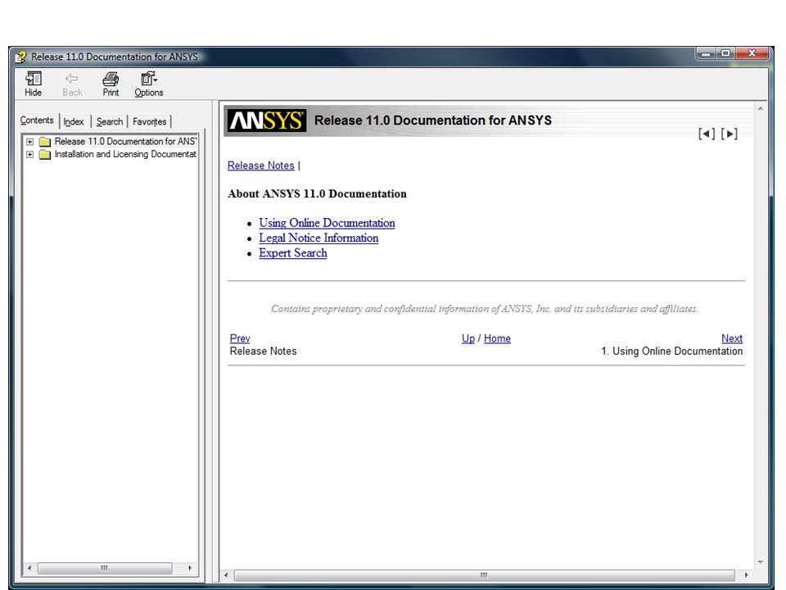
Task: Switch to the Index tab
Action: coord(74,122)
